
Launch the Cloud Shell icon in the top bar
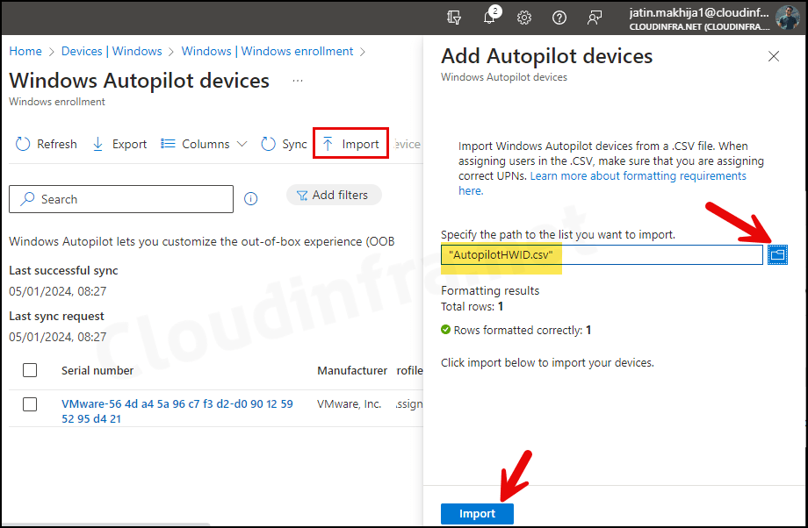tap(451, 18)
